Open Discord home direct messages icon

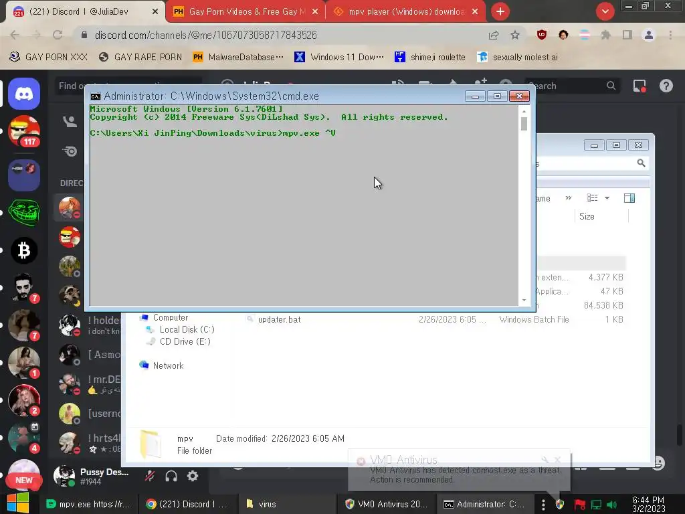pyautogui.click(x=24, y=94)
